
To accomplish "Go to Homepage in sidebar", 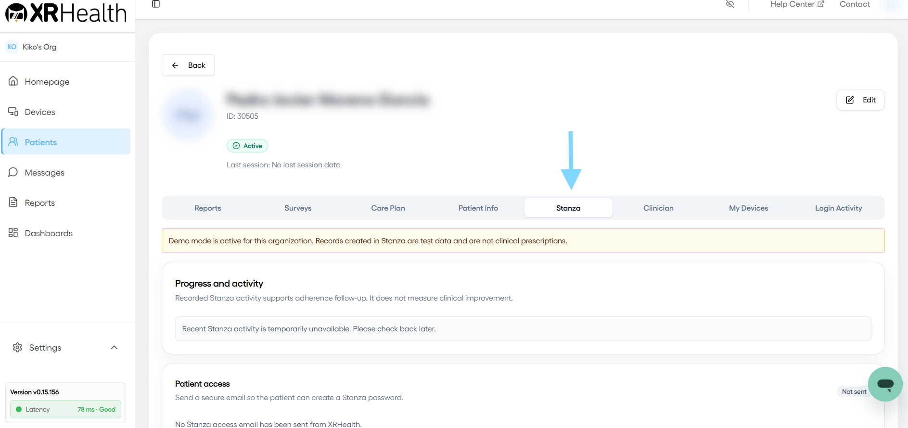I will [x=66, y=82].
